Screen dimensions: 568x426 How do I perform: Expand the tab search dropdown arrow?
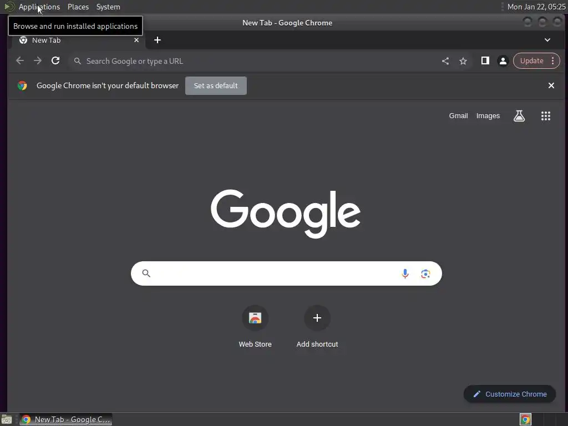pyautogui.click(x=547, y=40)
